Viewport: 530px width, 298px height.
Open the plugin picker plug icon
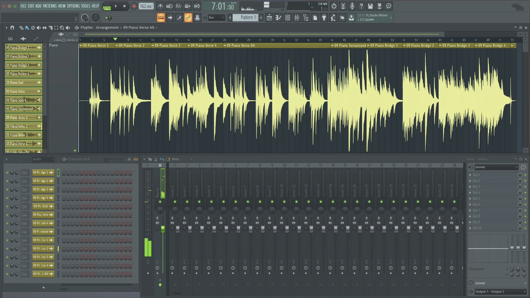324,18
